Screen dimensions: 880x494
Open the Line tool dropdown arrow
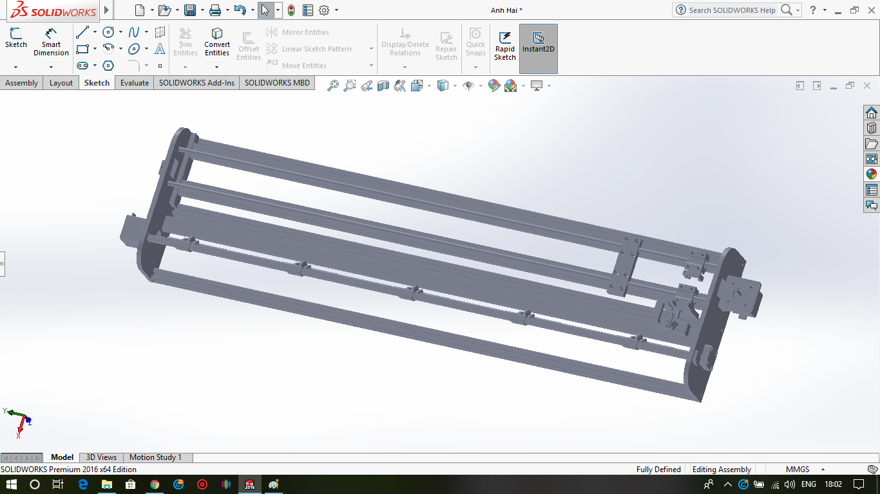point(95,32)
